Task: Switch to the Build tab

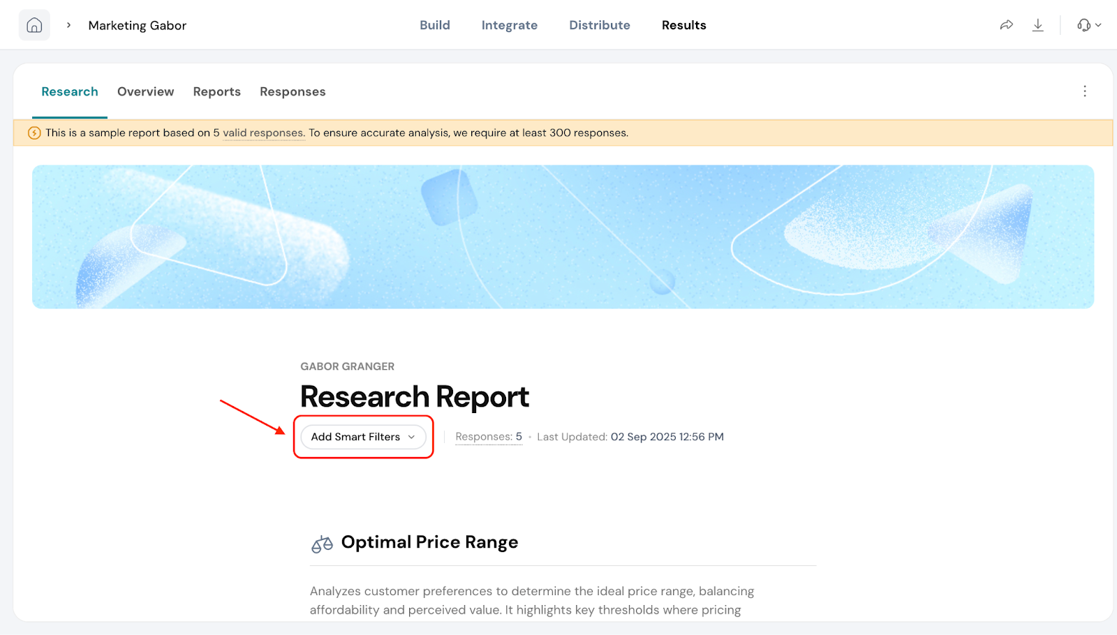Action: pos(434,25)
